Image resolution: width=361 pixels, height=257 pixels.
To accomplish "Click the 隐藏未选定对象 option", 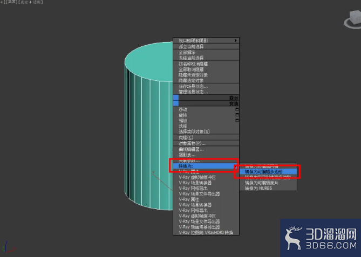I will (206, 75).
